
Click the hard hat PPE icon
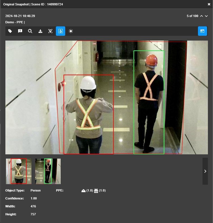tap(83, 191)
